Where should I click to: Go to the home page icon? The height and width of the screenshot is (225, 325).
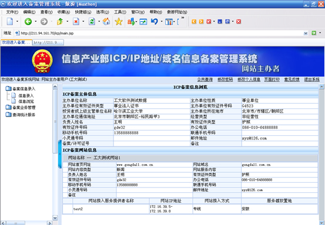coord(106,22)
